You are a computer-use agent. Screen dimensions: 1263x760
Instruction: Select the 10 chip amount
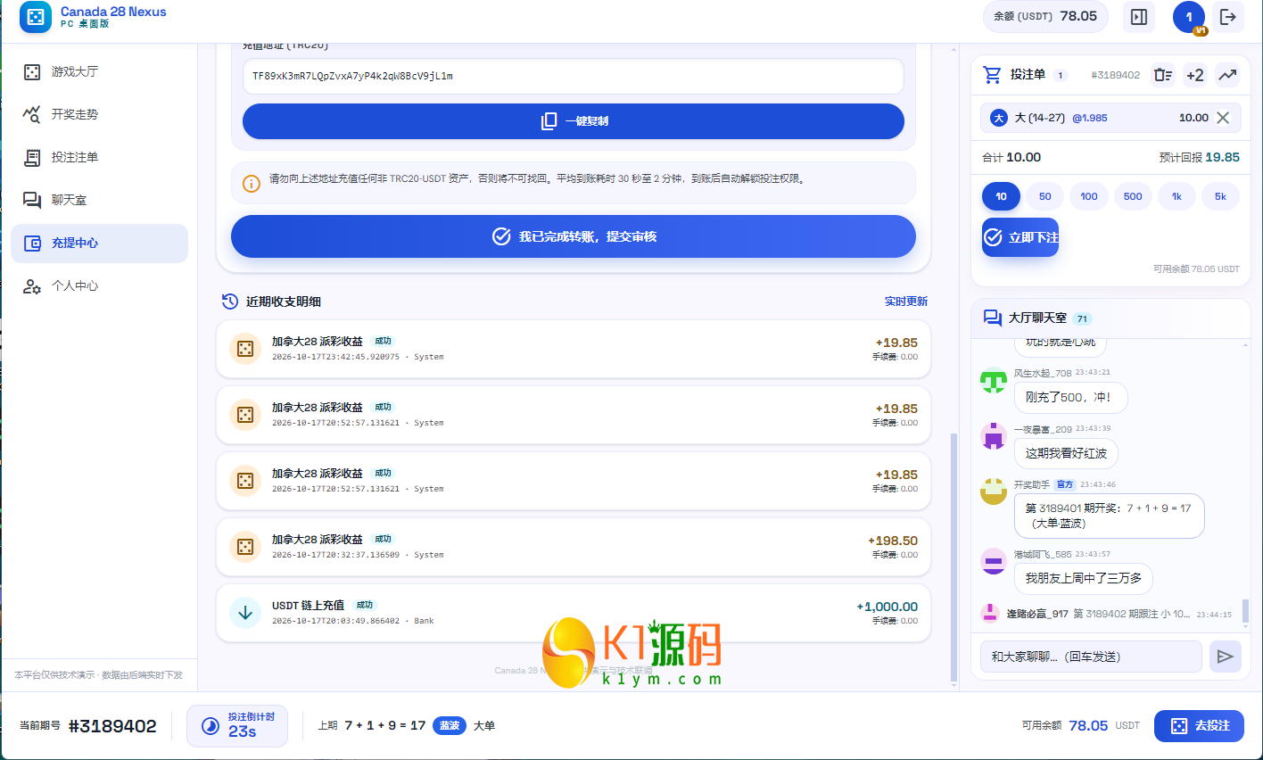click(x=1001, y=196)
